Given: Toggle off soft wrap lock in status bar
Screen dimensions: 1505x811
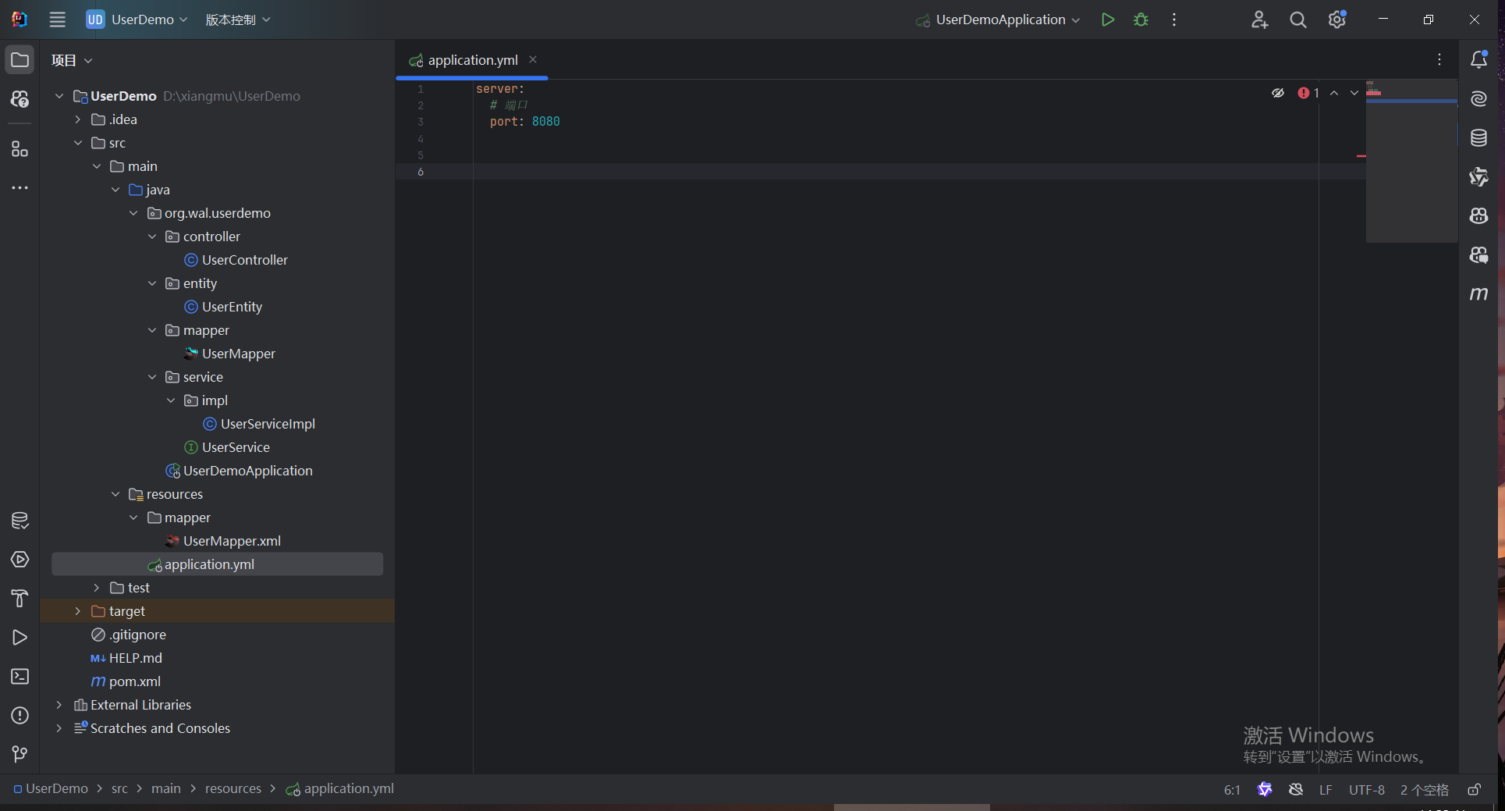Looking at the screenshot, I should click(x=1475, y=789).
